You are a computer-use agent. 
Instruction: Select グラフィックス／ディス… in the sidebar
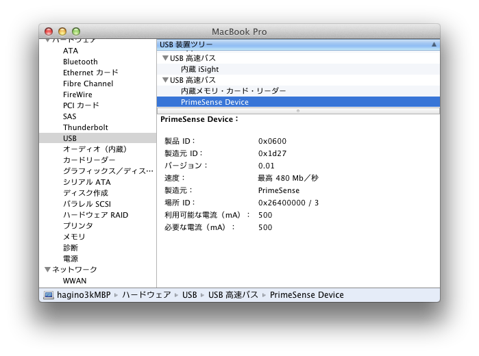tap(108, 171)
